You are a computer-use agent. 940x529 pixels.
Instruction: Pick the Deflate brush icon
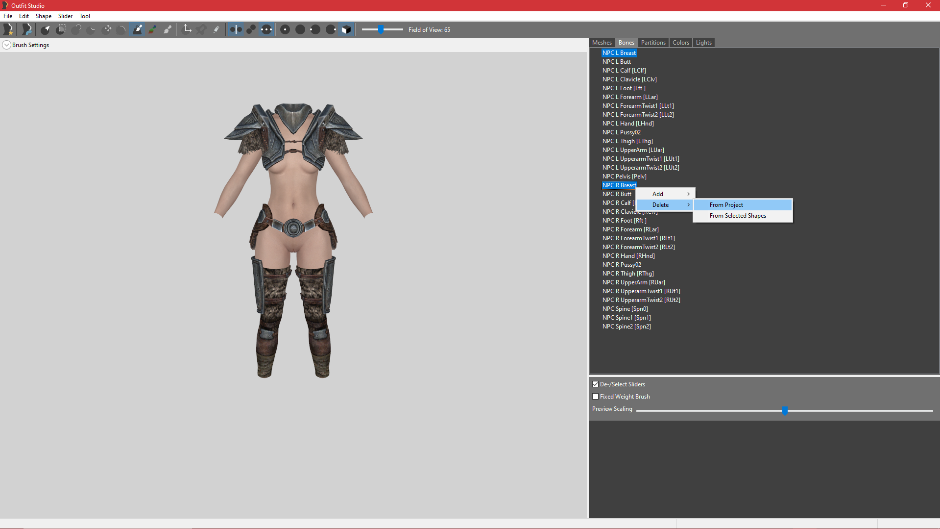[92, 29]
